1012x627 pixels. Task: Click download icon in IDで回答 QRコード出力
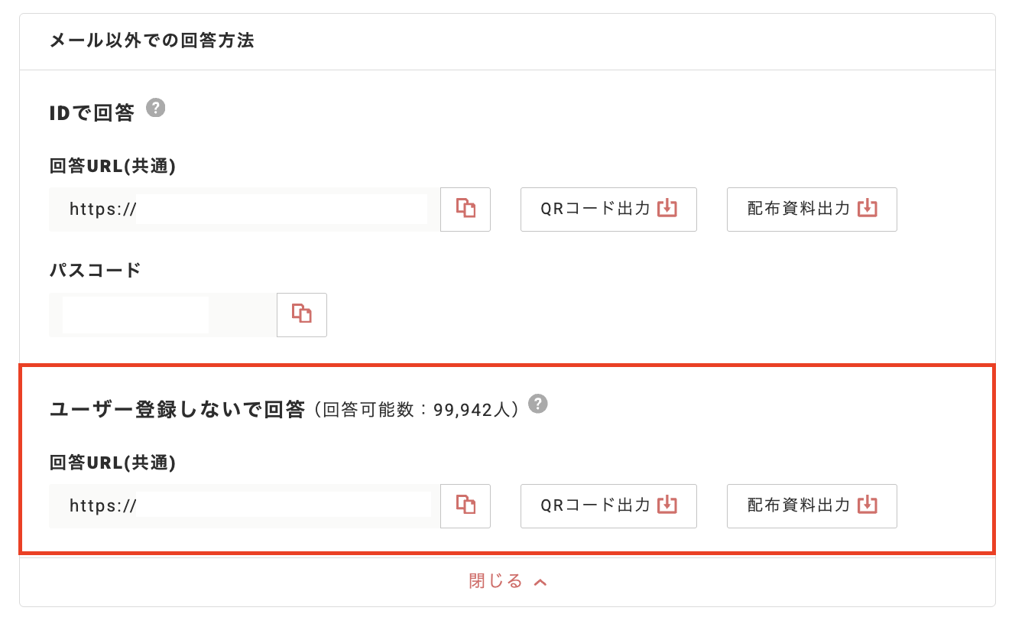pos(667,208)
